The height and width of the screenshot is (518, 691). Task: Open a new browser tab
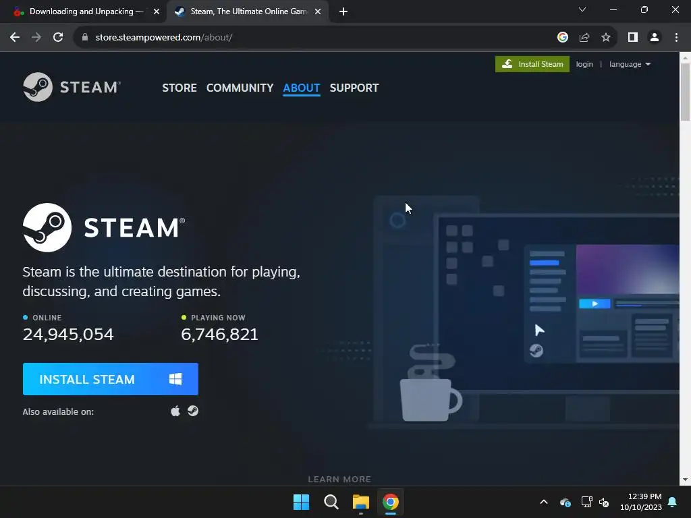point(343,12)
